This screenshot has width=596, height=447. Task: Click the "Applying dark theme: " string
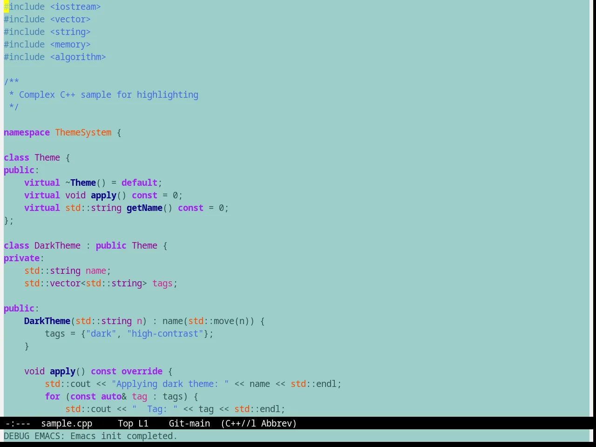click(x=170, y=384)
